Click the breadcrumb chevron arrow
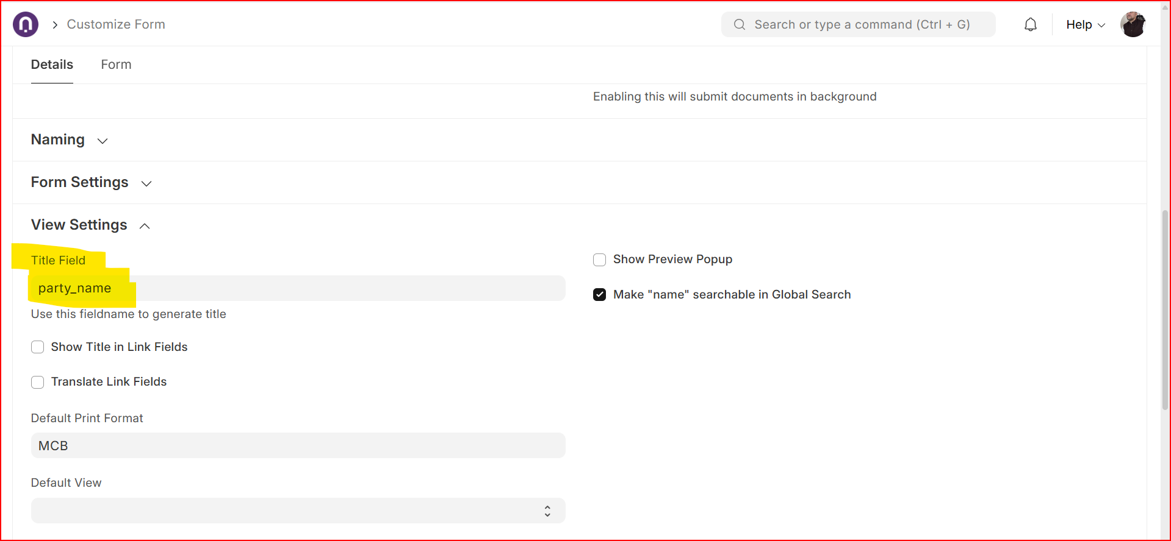The width and height of the screenshot is (1171, 541). coord(55,24)
